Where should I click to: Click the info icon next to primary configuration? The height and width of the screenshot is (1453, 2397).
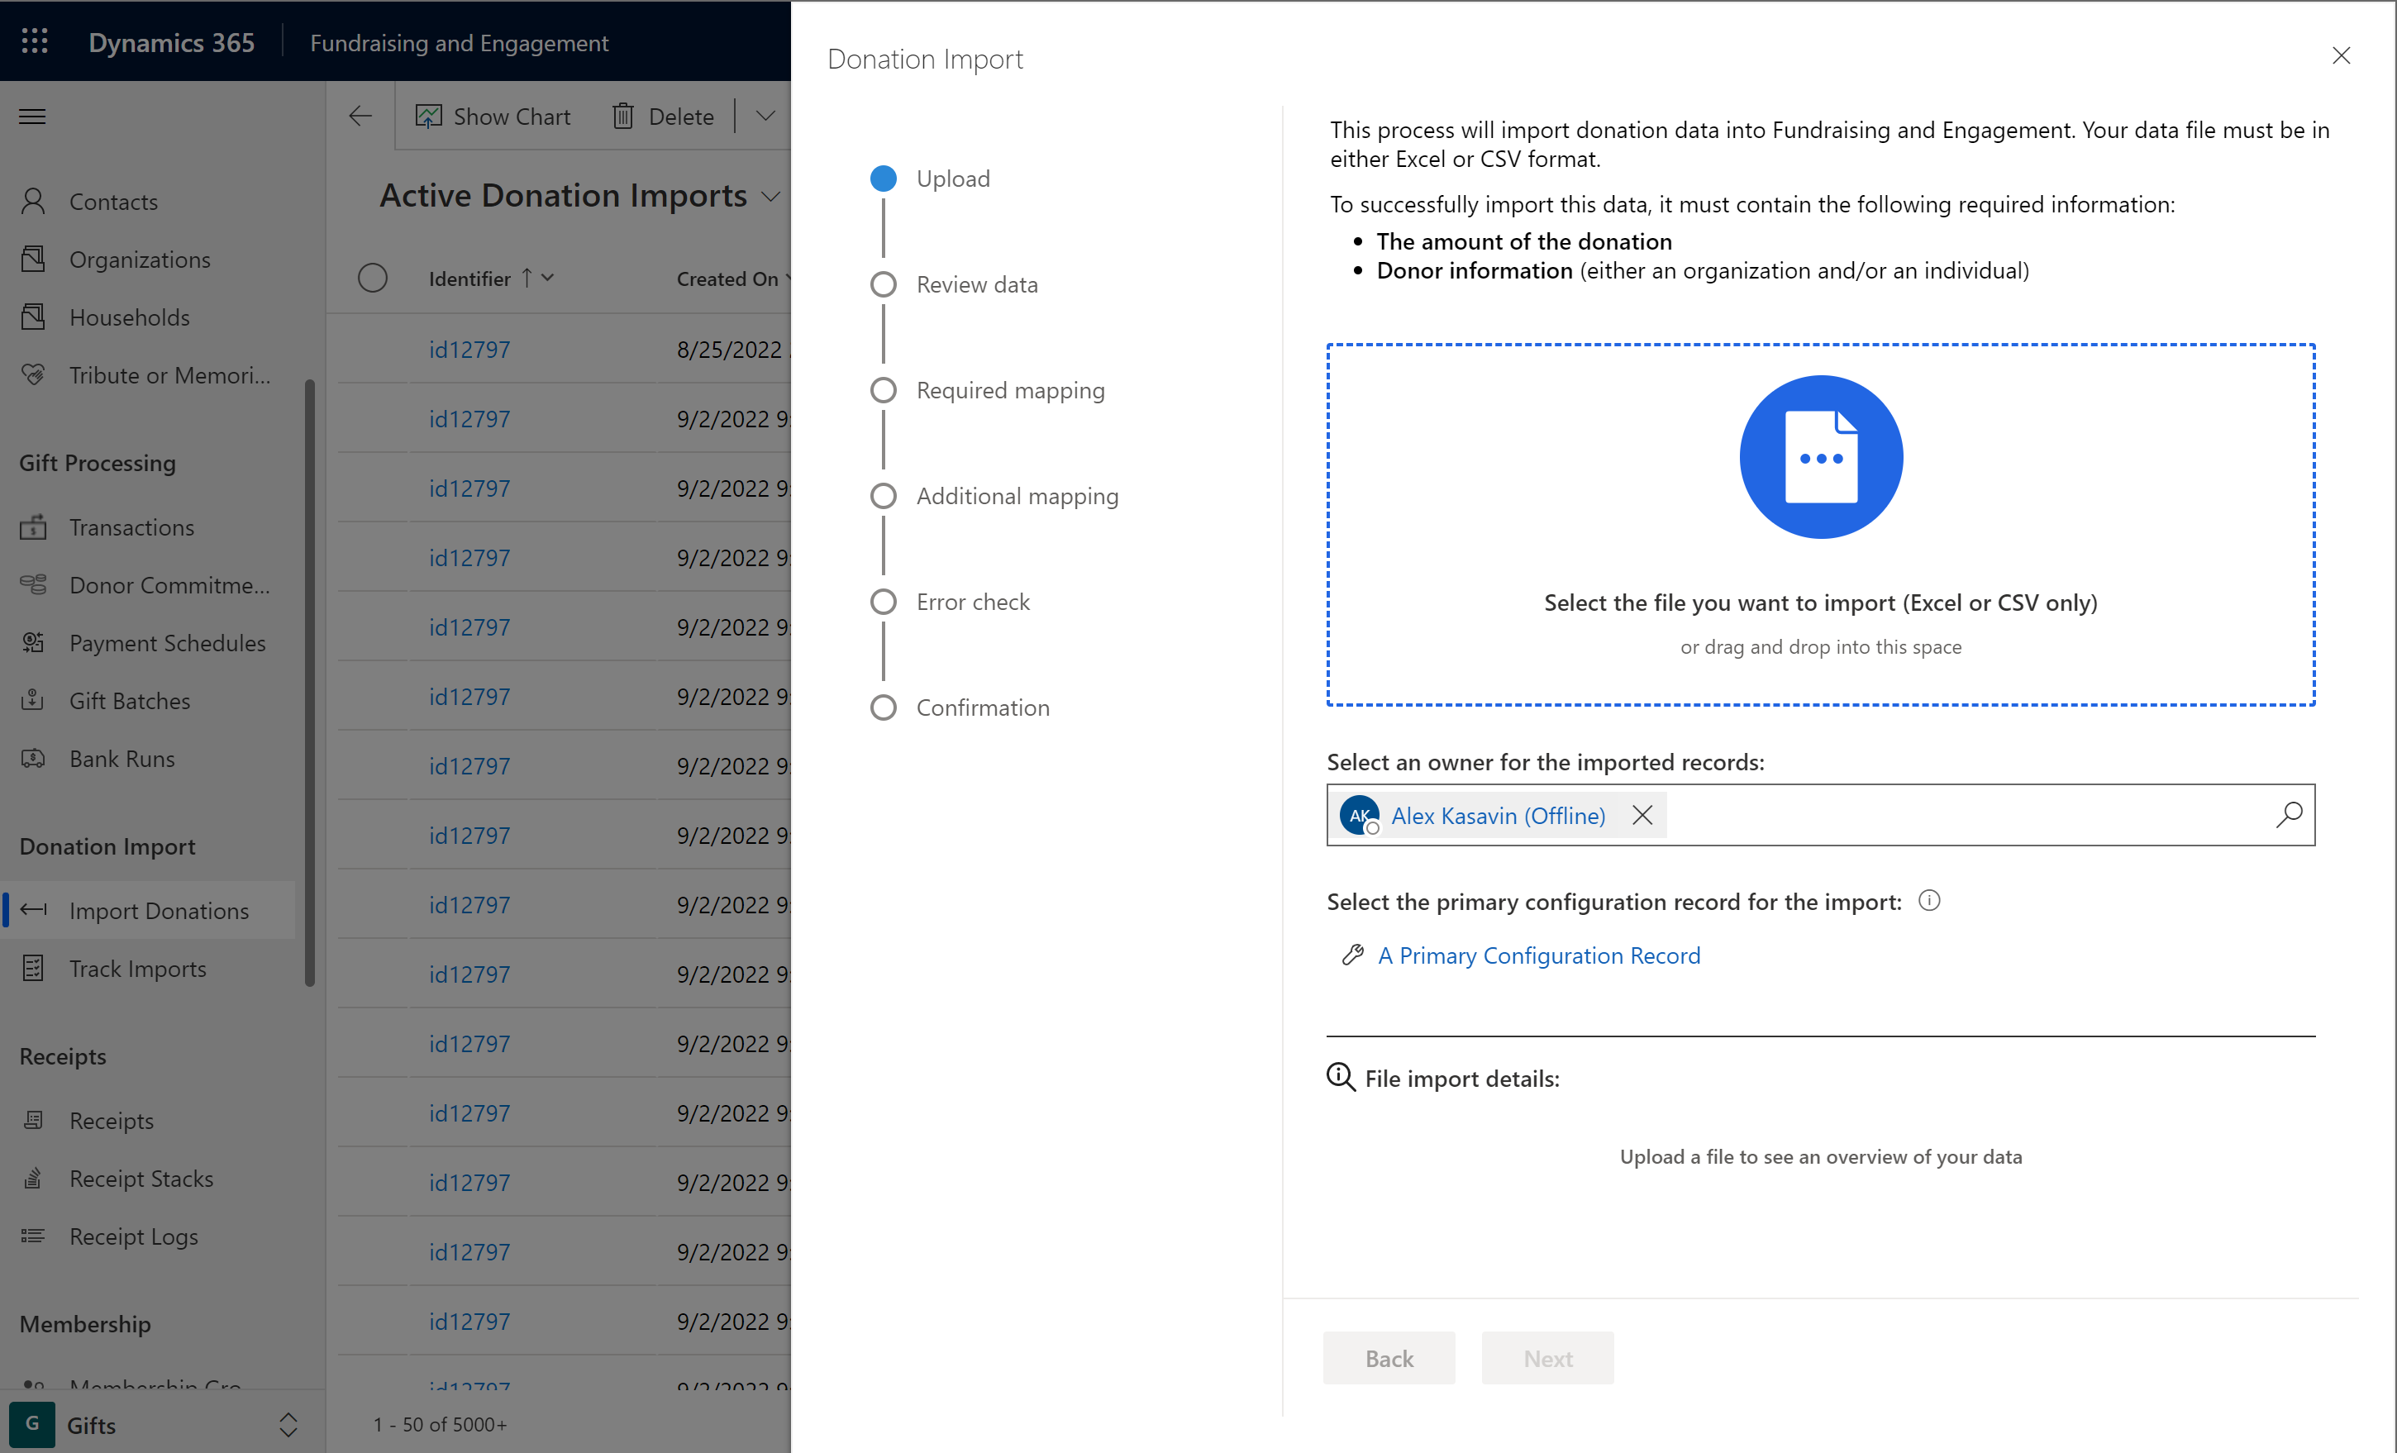point(1929,900)
